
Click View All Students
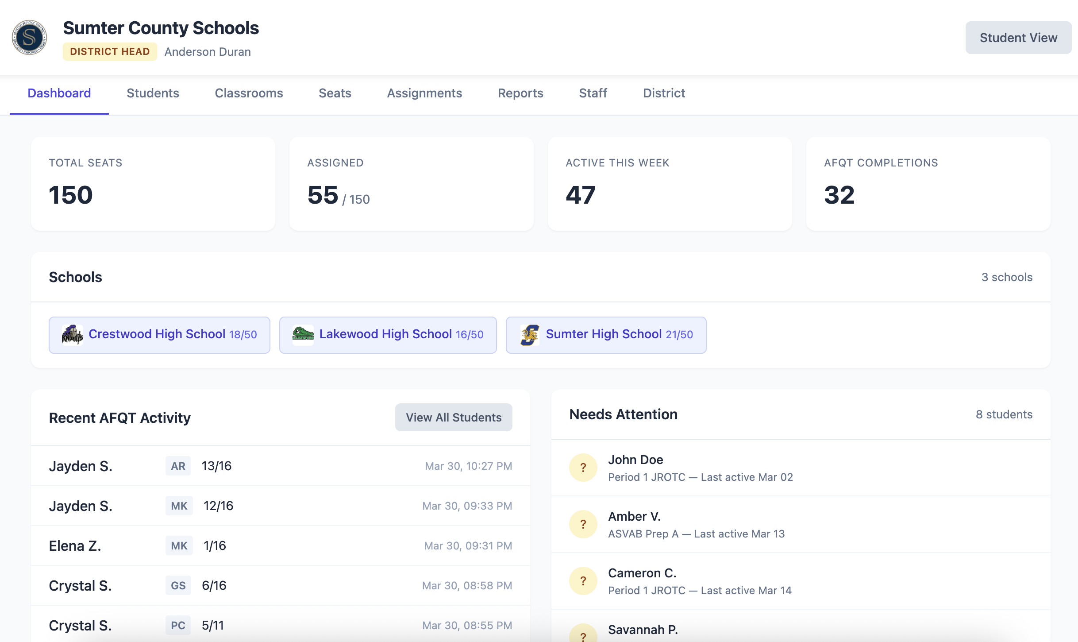pyautogui.click(x=453, y=417)
